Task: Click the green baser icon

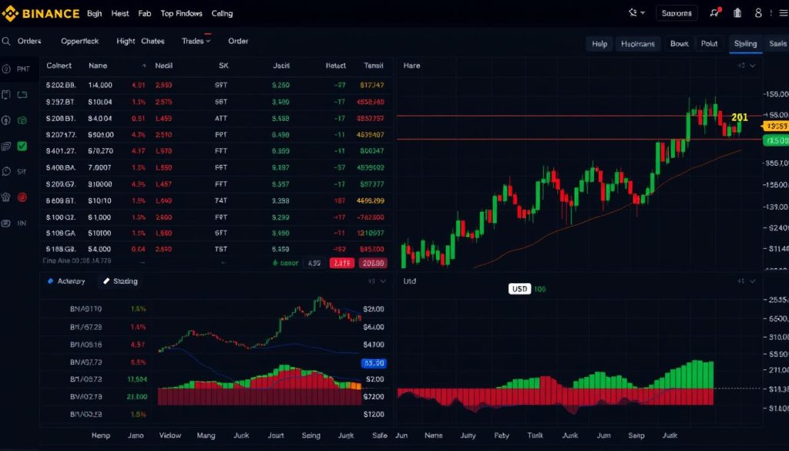Action: tap(275, 263)
